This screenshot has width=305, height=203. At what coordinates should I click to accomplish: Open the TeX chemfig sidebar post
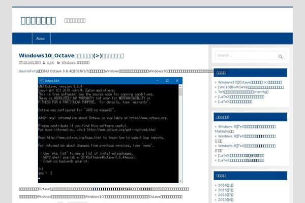pyautogui.click(x=243, y=92)
